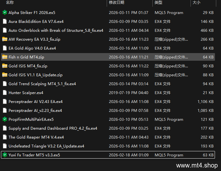221x171 pixels.
Task: Click the date 2026-03-11 PM 01:37
Action: pos(129,13)
